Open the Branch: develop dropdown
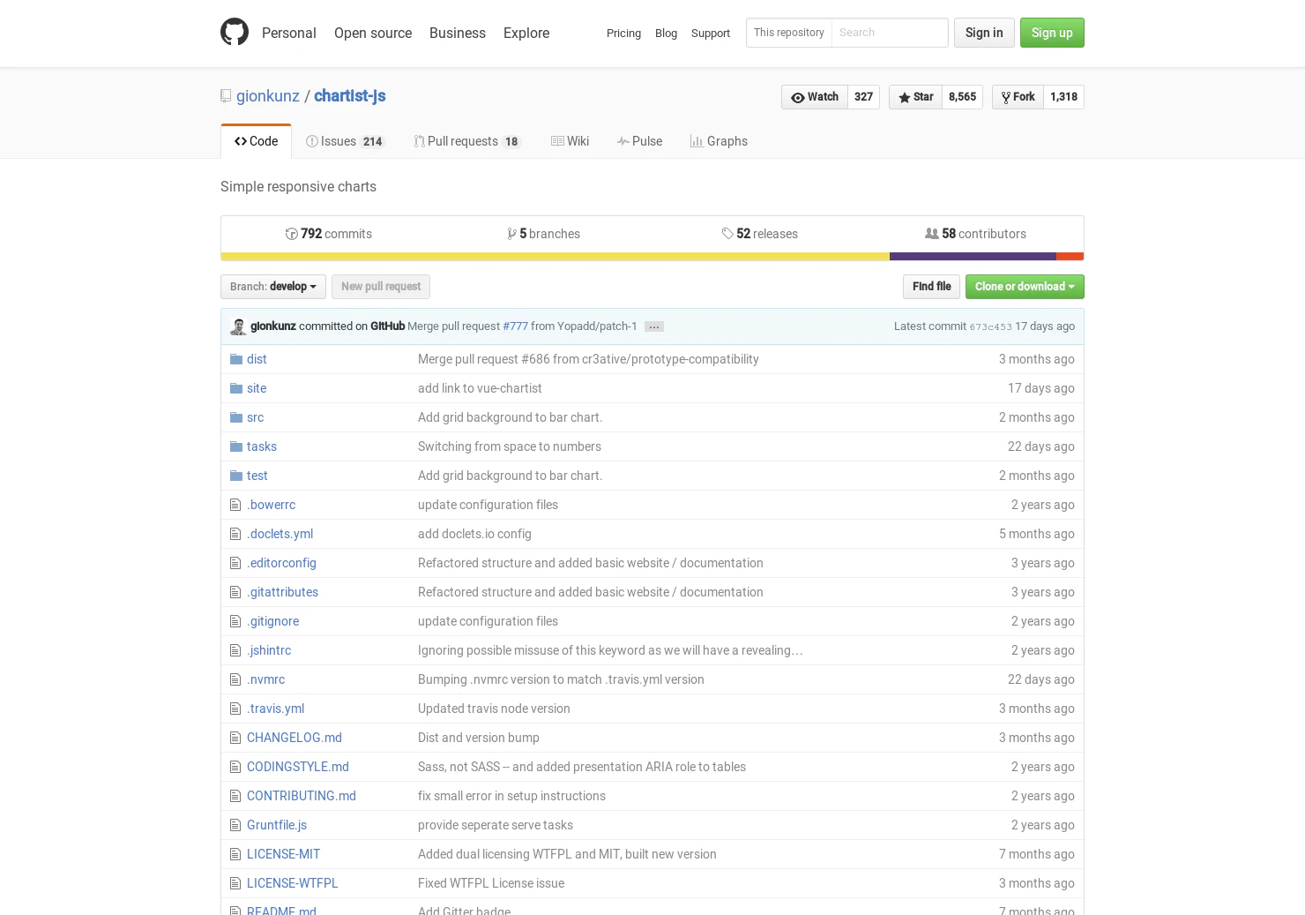The image size is (1305, 915). click(273, 287)
